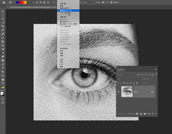Choose the Reflected Gradient style
The height and width of the screenshot is (134, 172).
pos(44,3)
